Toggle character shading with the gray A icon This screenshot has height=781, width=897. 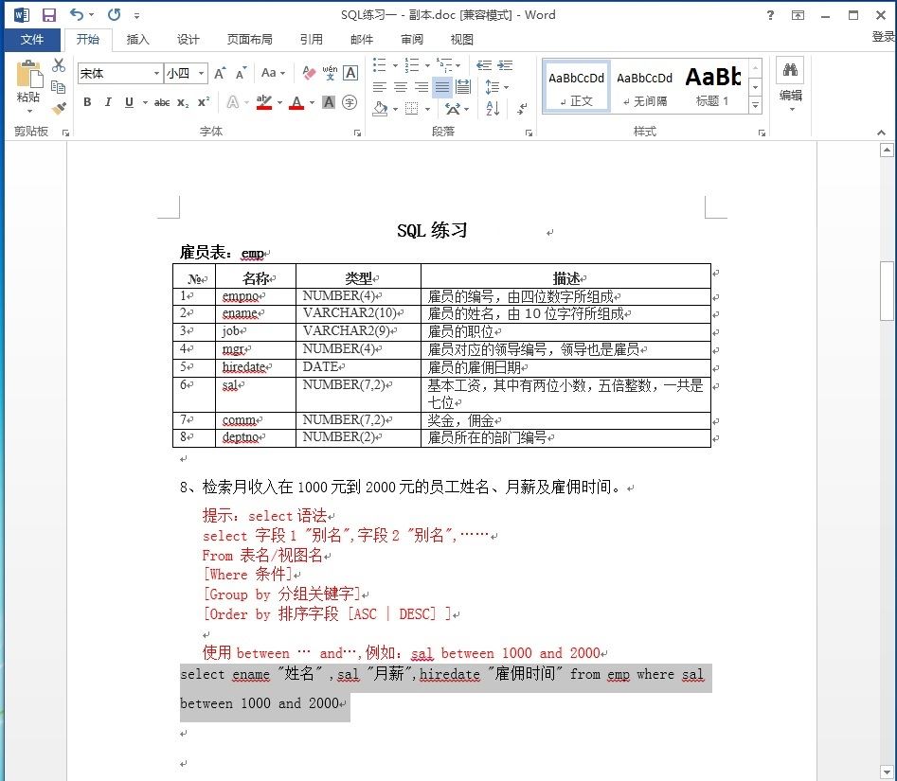point(329,102)
